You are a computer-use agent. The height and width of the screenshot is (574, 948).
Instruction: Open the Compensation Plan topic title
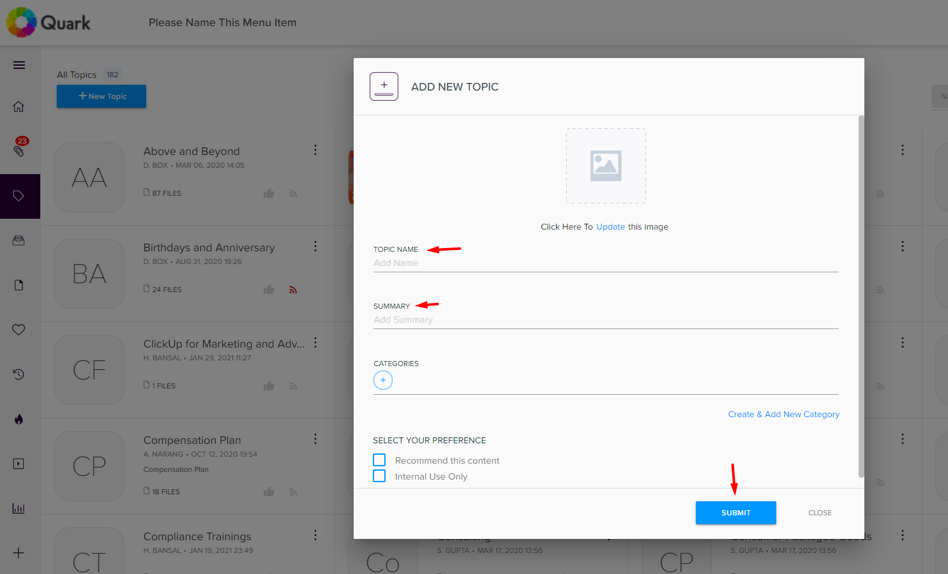(x=192, y=440)
